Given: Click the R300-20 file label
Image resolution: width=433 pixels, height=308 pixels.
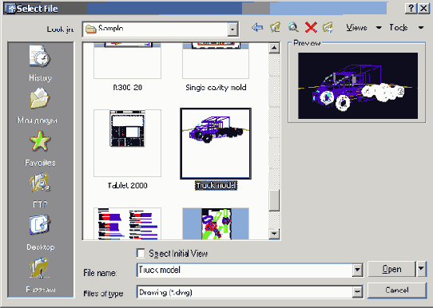Looking at the screenshot, I should (x=127, y=88).
